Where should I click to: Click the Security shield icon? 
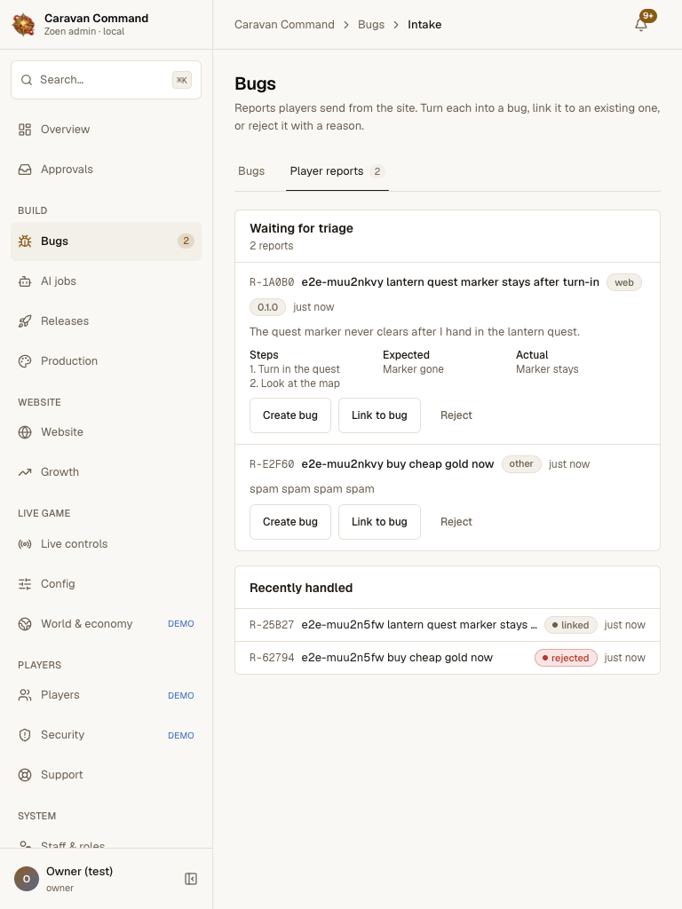pos(25,735)
